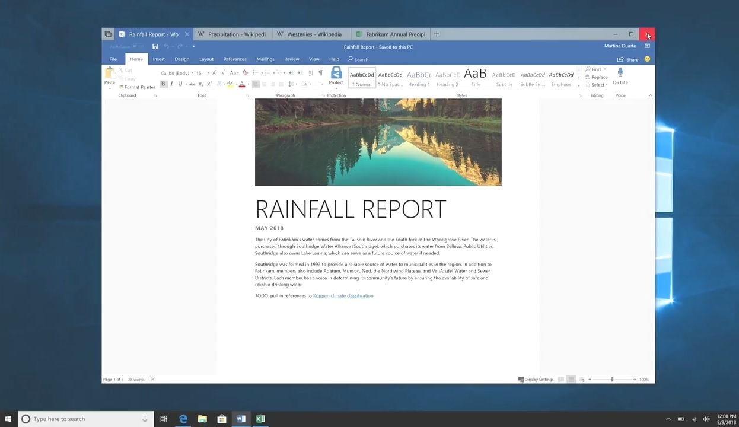This screenshot has width=739, height=427.
Task: Click the red Font Color button
Action: coord(242,84)
